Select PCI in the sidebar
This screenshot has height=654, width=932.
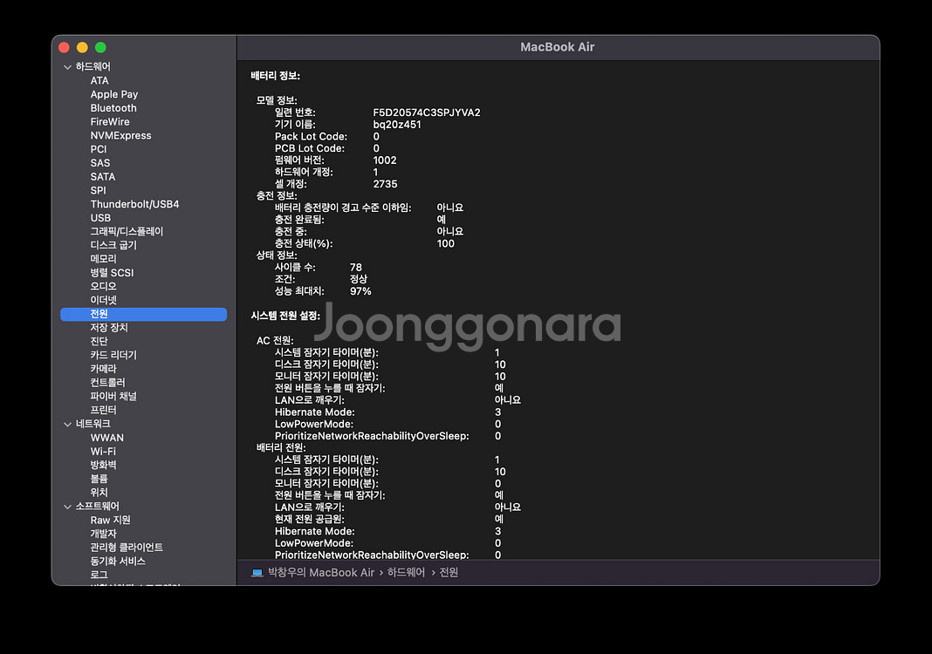(x=99, y=149)
